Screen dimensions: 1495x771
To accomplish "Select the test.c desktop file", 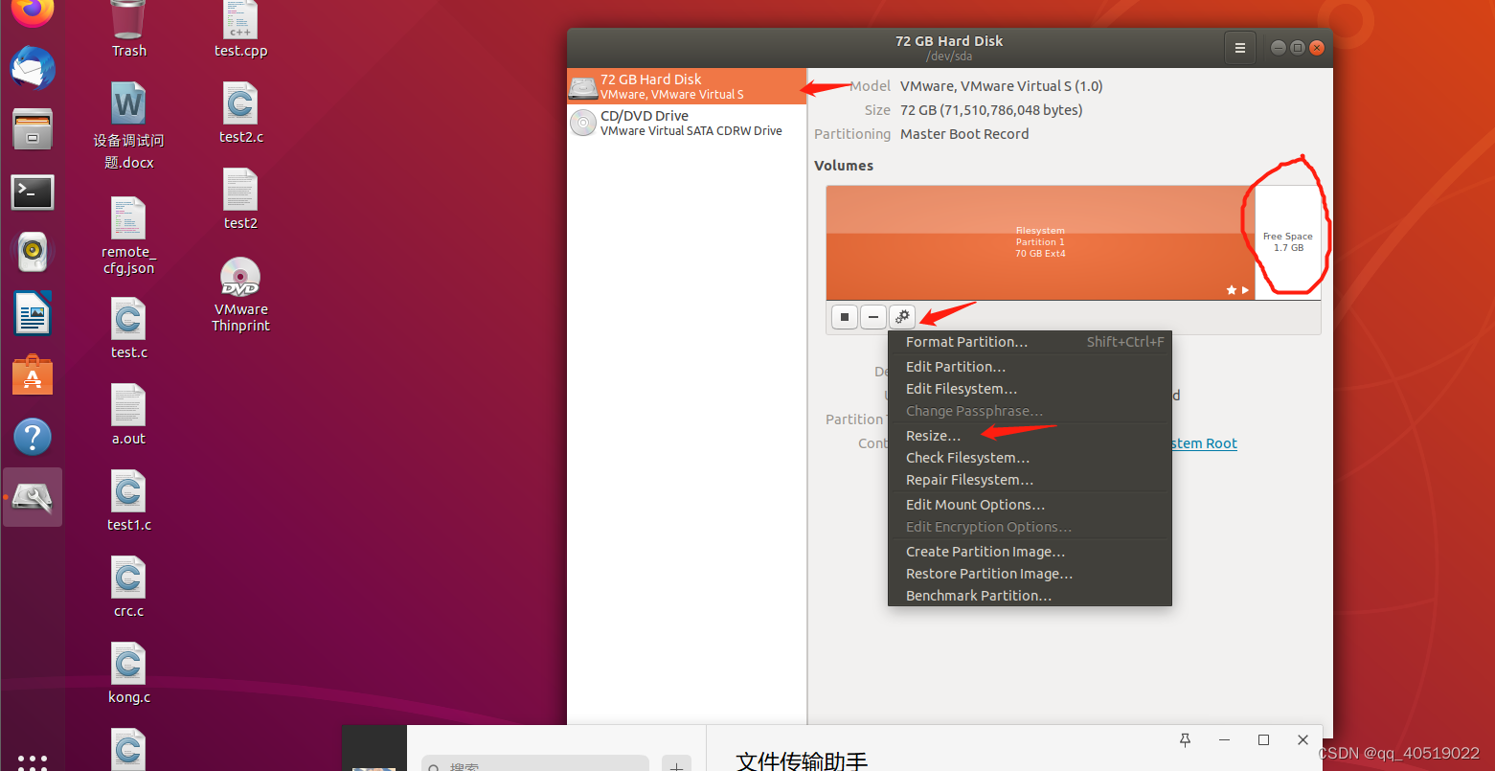I will [x=128, y=329].
